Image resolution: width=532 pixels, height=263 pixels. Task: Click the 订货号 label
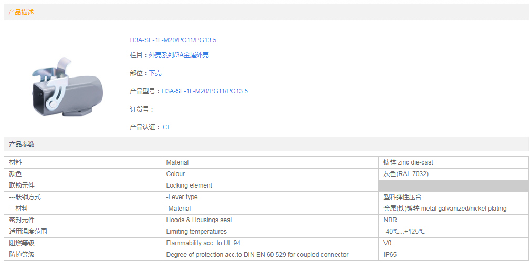(142, 109)
